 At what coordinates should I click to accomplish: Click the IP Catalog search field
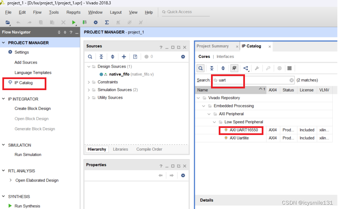click(253, 80)
